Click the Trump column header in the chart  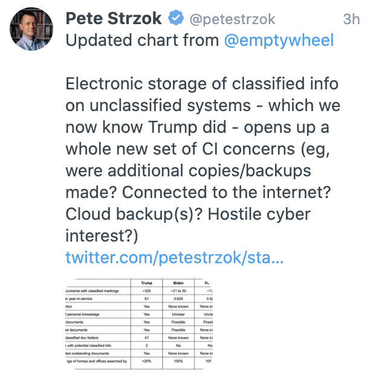(x=146, y=283)
